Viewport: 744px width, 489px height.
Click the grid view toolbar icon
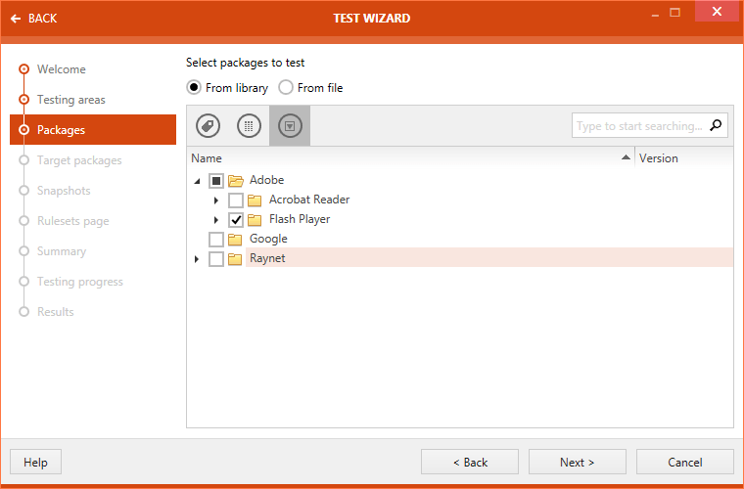249,126
